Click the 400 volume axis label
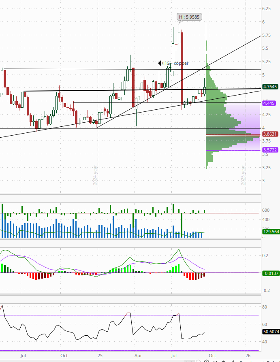 coord(266,219)
